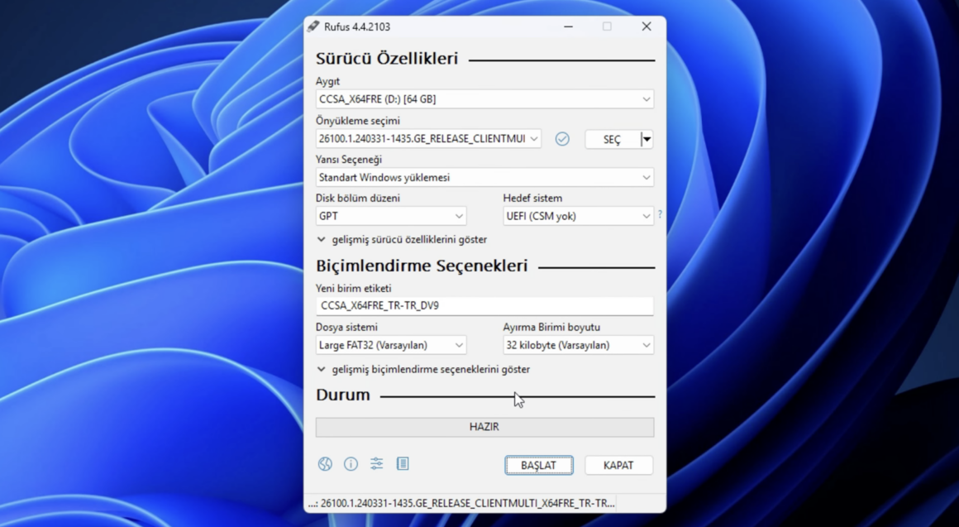Click the KAPAT button
Screen dimensions: 959x527
(618, 465)
